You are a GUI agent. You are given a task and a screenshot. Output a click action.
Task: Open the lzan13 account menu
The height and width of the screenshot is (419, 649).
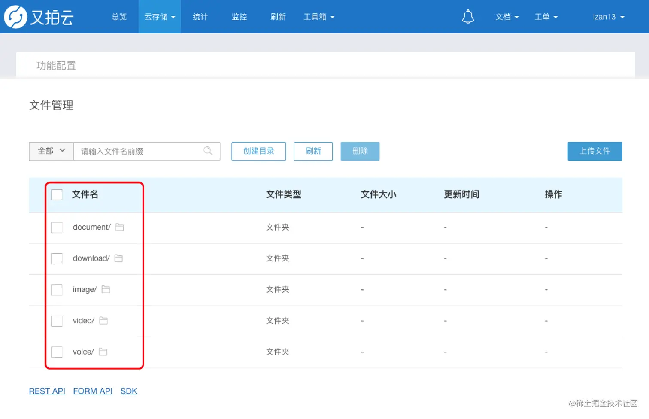[x=608, y=17]
